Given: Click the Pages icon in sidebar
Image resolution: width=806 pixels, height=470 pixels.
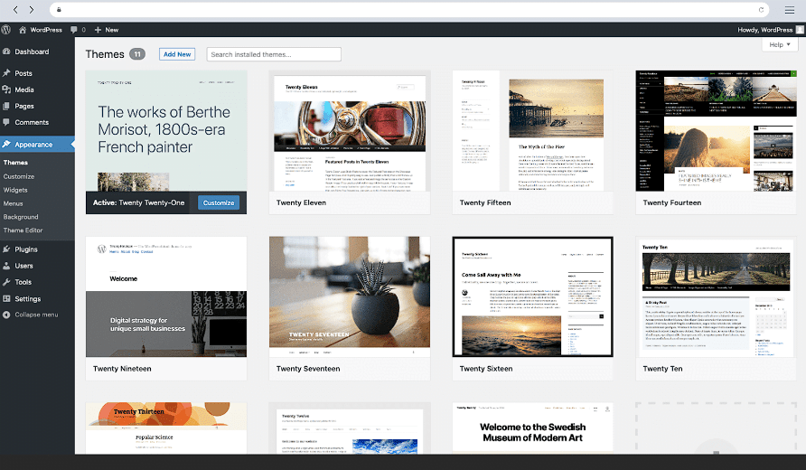Looking at the screenshot, I should (6, 106).
